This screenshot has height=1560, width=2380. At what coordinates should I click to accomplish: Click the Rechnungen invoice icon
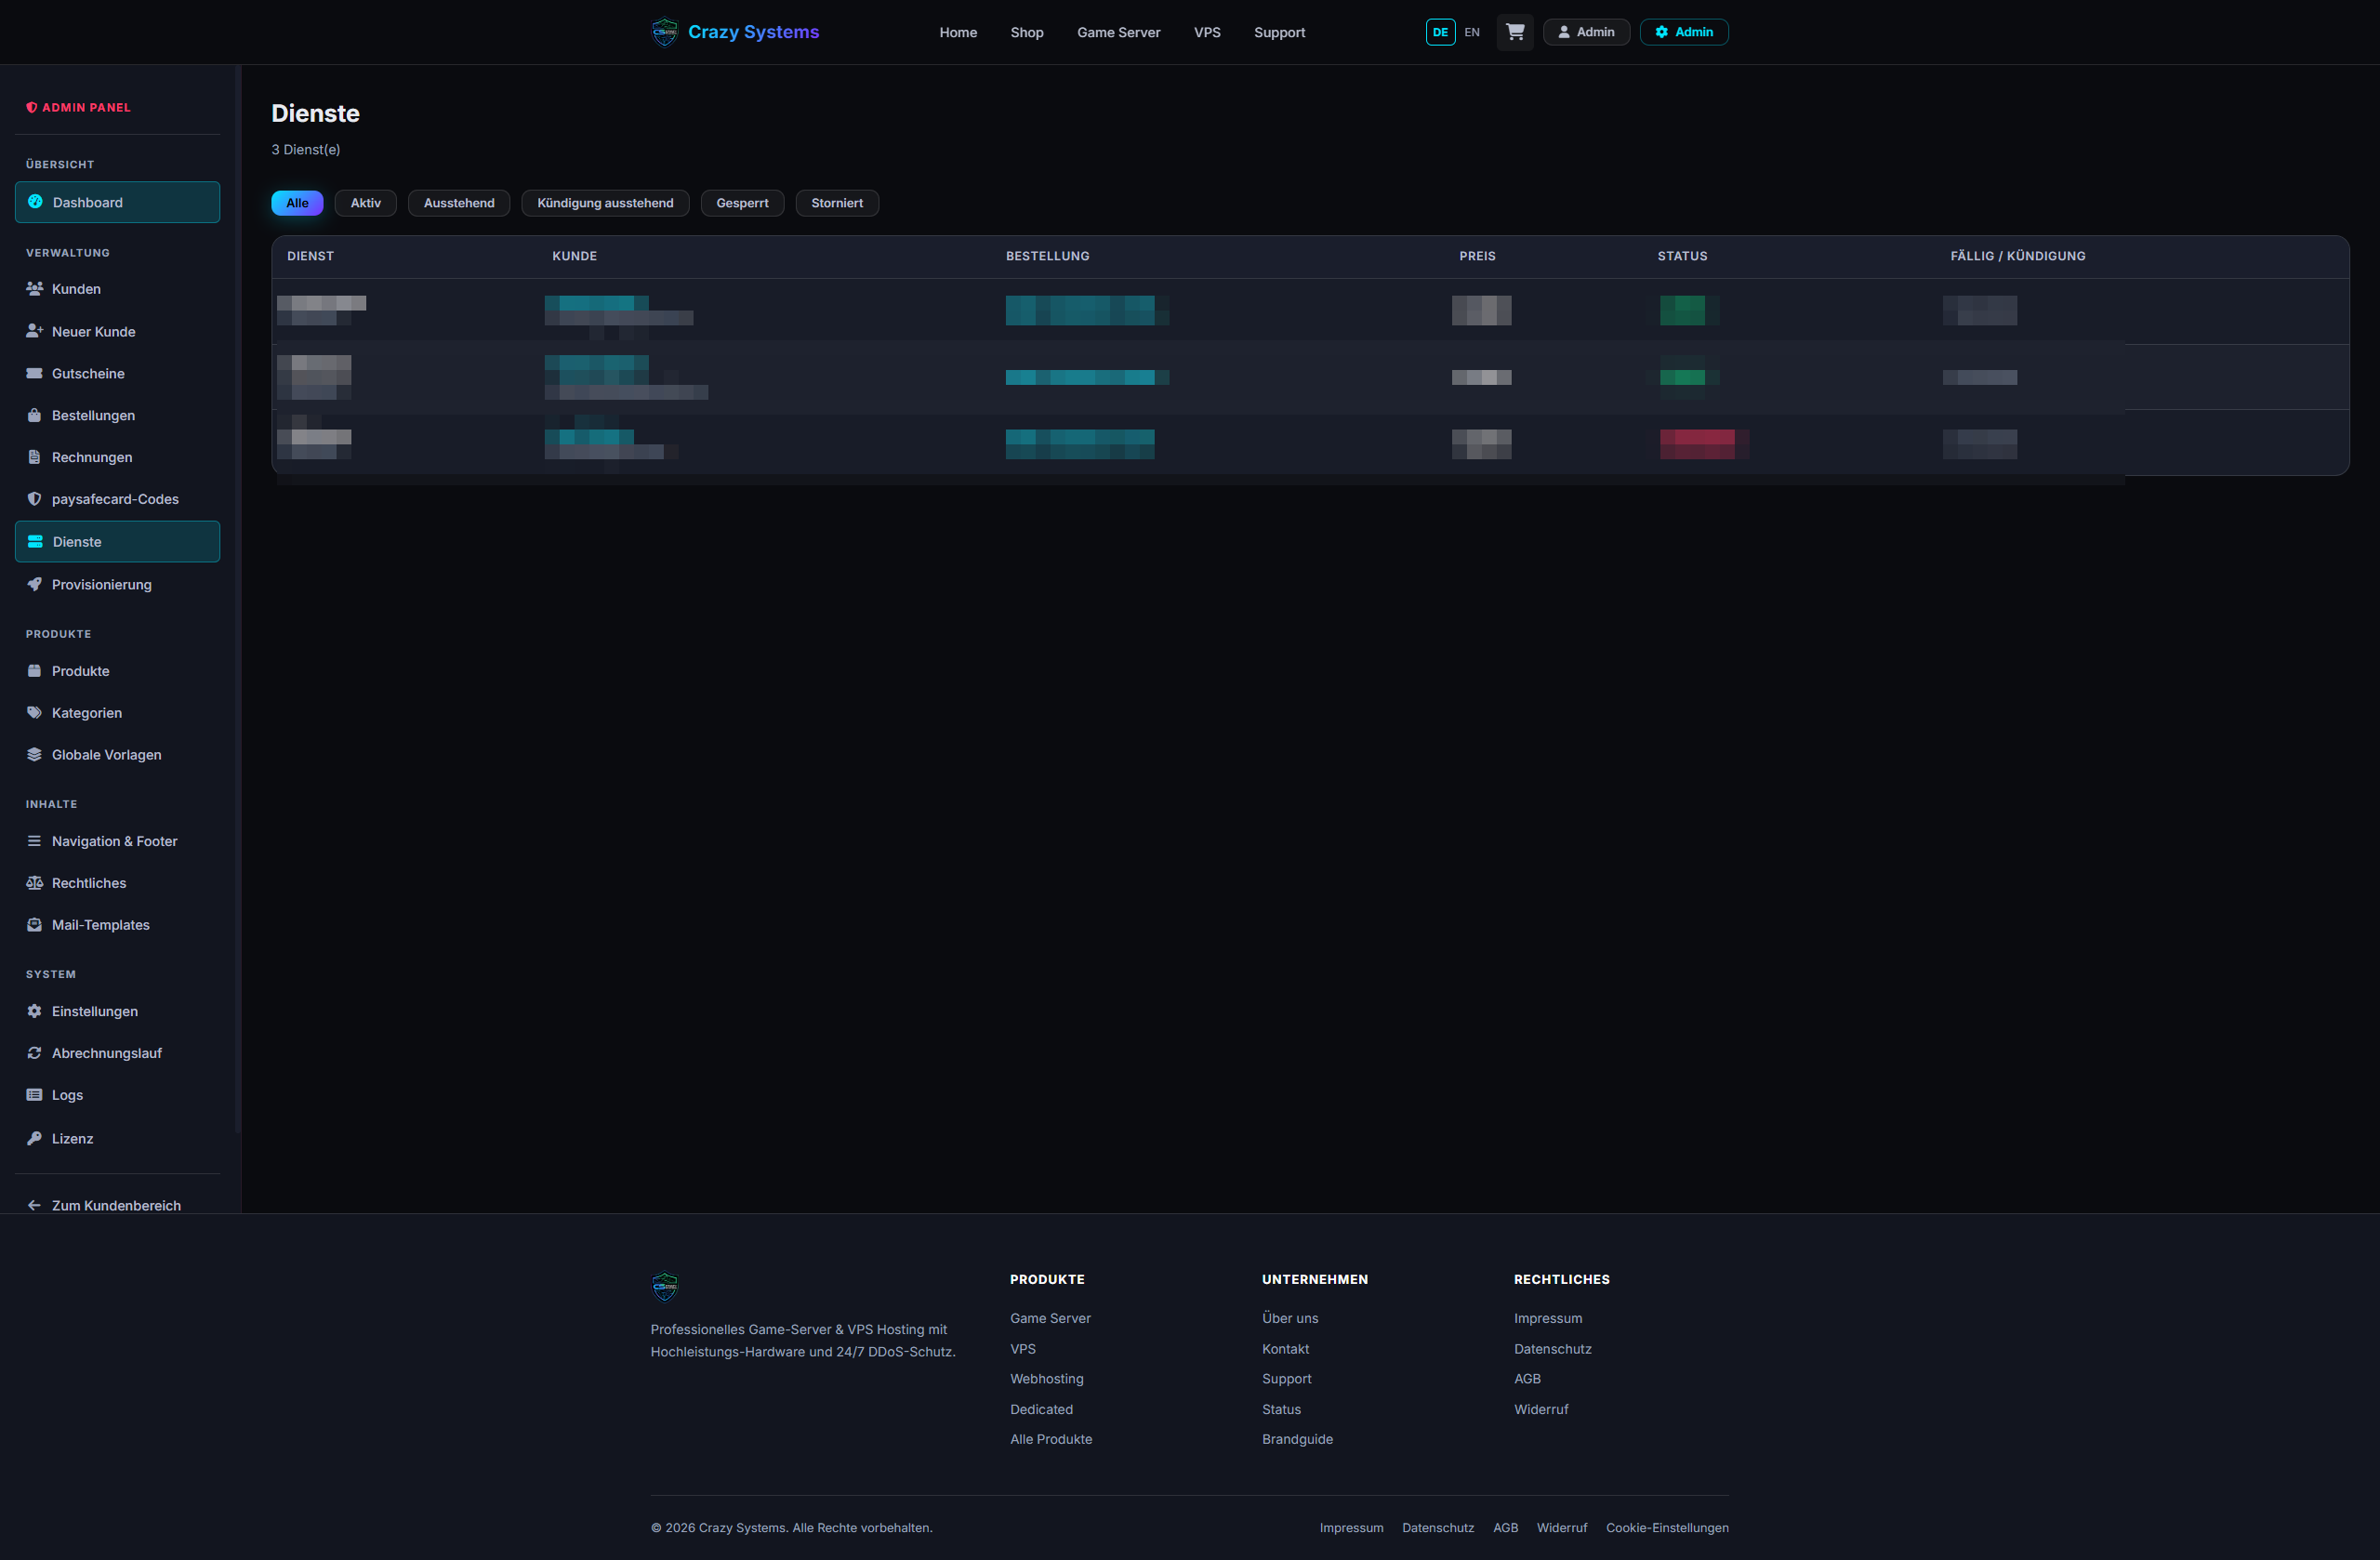tap(34, 457)
